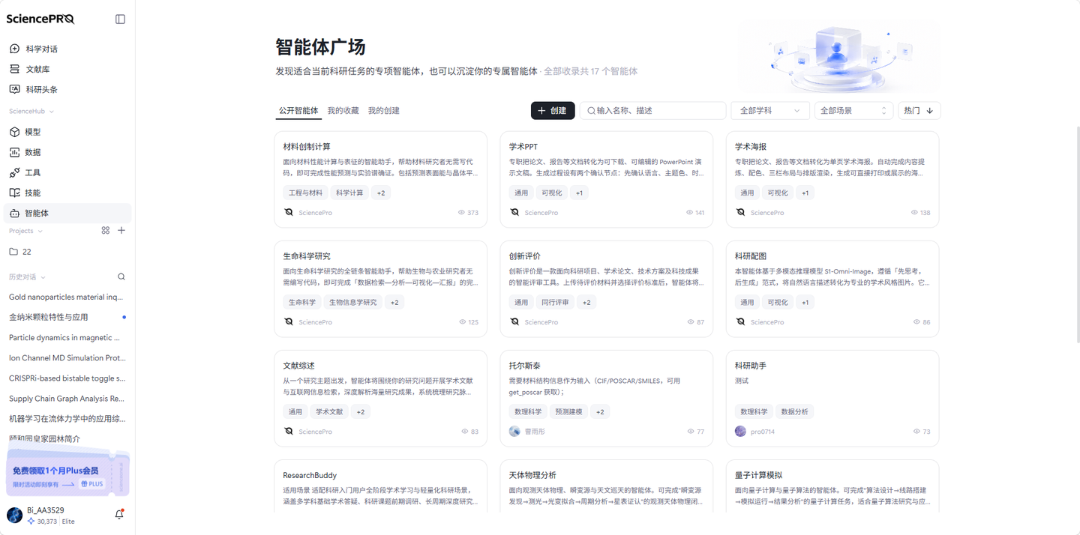Viewport: 1080px width, 535px height.
Task: Open 科研头条 news icon
Action: tap(14, 89)
